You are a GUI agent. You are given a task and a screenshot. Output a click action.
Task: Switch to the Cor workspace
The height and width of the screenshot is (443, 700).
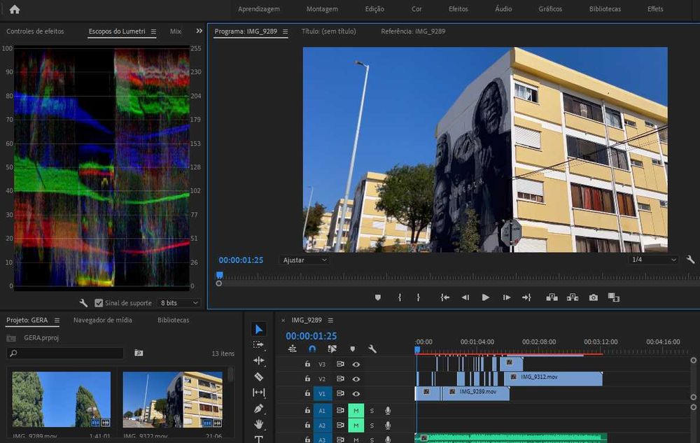point(416,9)
